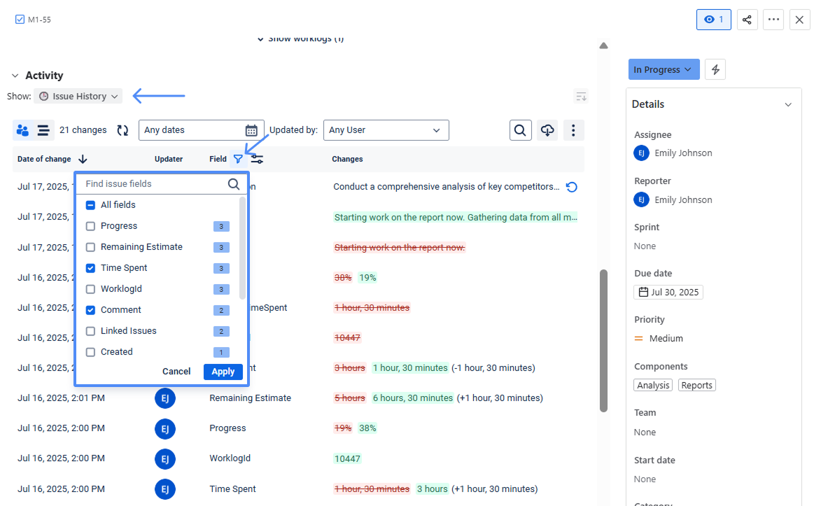Open the vertical ellipsis menu in history toolbar
The width and height of the screenshot is (814, 506).
click(573, 129)
